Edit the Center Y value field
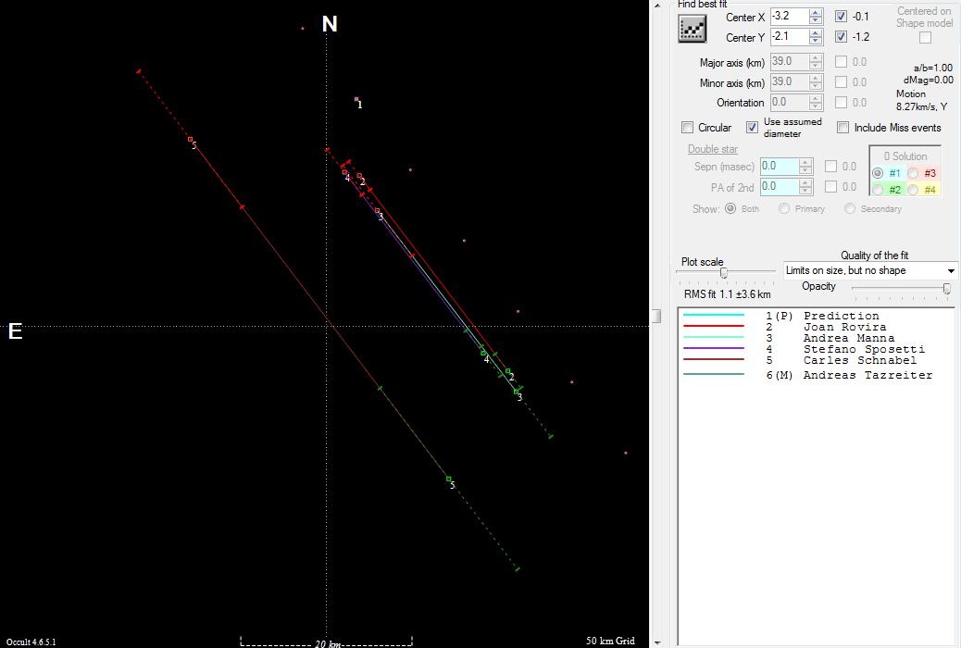961x648 pixels. click(790, 37)
